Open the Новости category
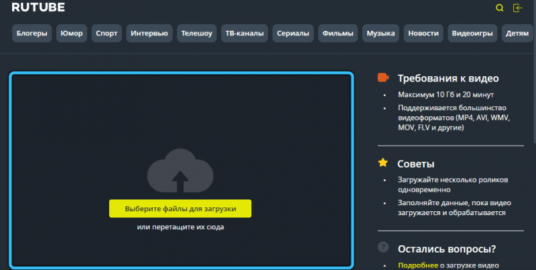The height and width of the screenshot is (270, 536). [423, 33]
